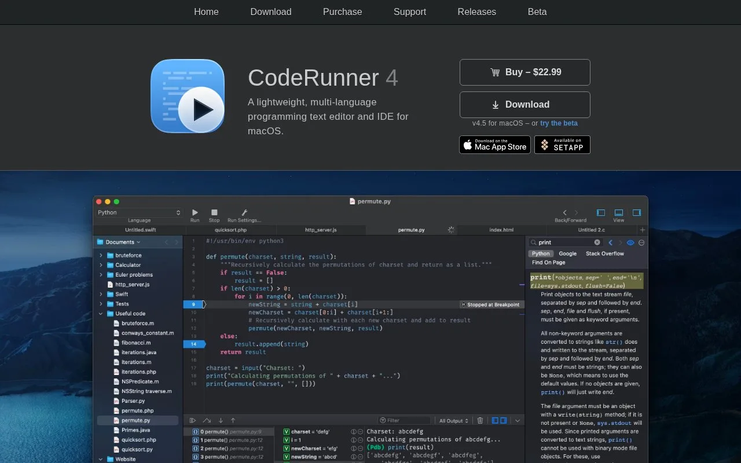
Task: Open the documentation more options ellipsis icon
Action: tap(641, 242)
